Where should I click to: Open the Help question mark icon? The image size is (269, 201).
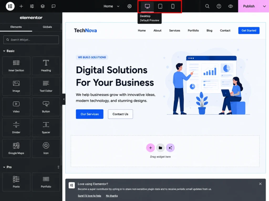tap(219, 6)
